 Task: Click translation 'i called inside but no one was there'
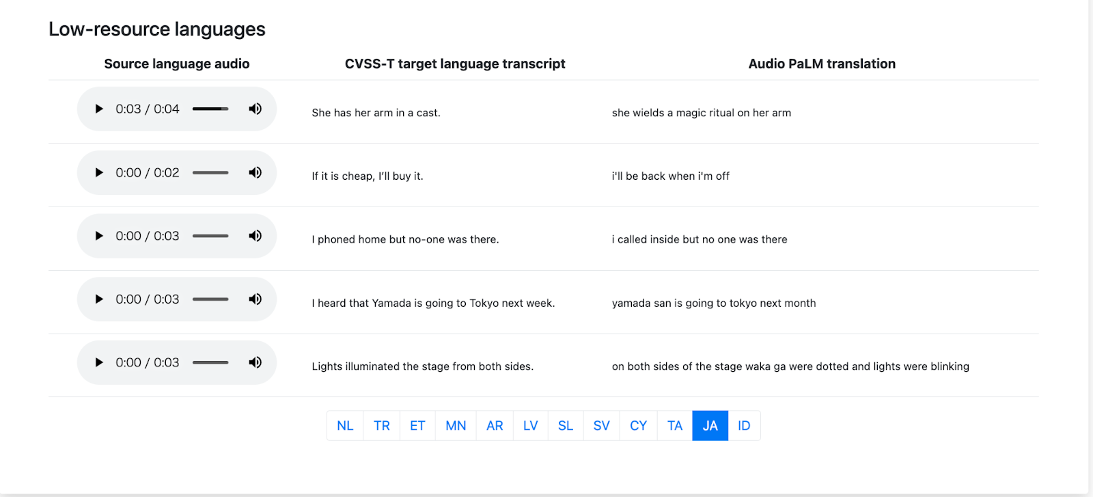700,239
